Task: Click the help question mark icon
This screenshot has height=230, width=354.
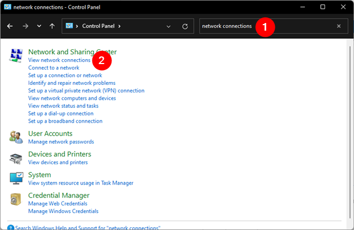Action: pyautogui.click(x=10, y=227)
